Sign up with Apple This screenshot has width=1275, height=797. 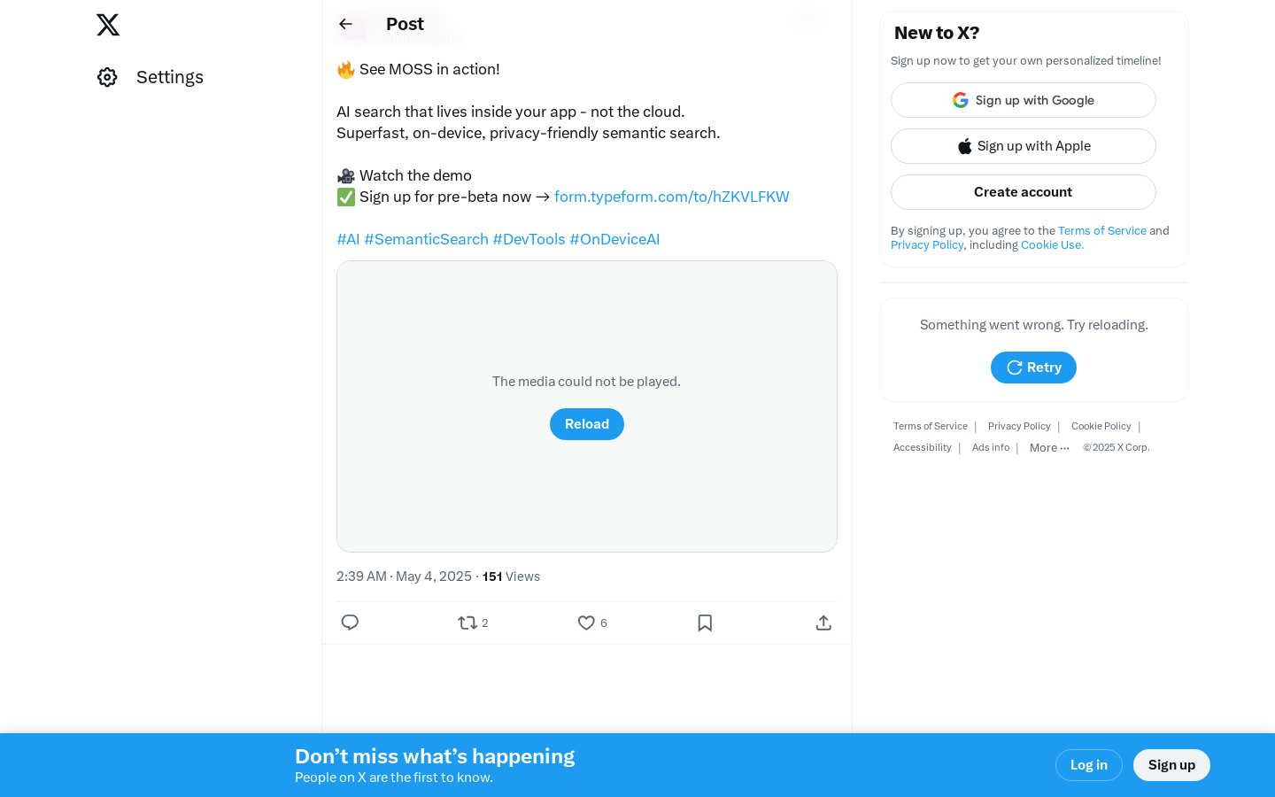[1024, 146]
